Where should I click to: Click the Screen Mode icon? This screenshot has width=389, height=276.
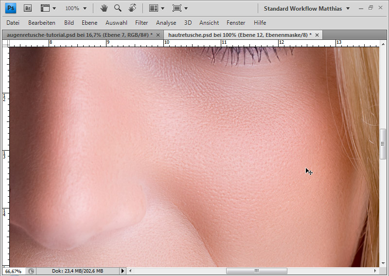pyautogui.click(x=177, y=8)
